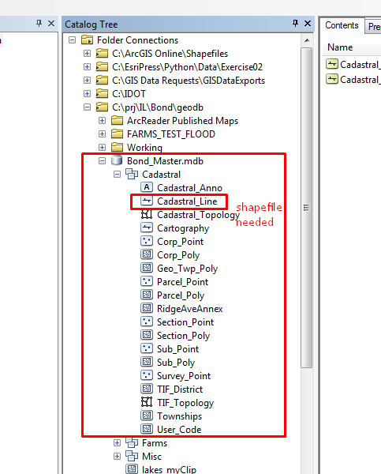Select the User_Code label
Image resolution: width=381 pixels, height=474 pixels.
pyautogui.click(x=179, y=430)
